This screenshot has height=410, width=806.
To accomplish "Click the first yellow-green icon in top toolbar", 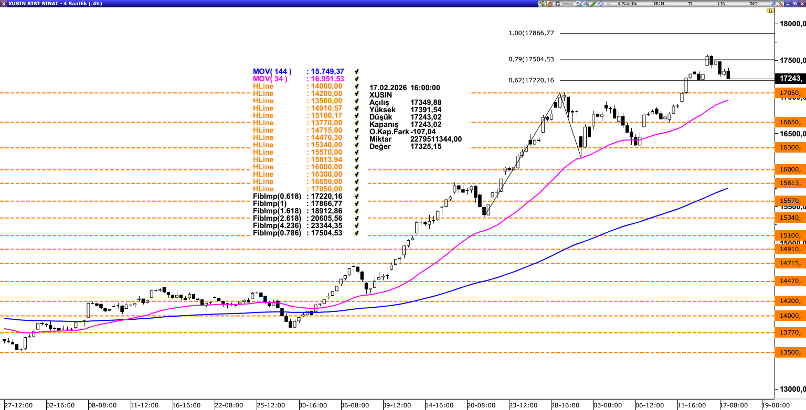I will [542, 4].
